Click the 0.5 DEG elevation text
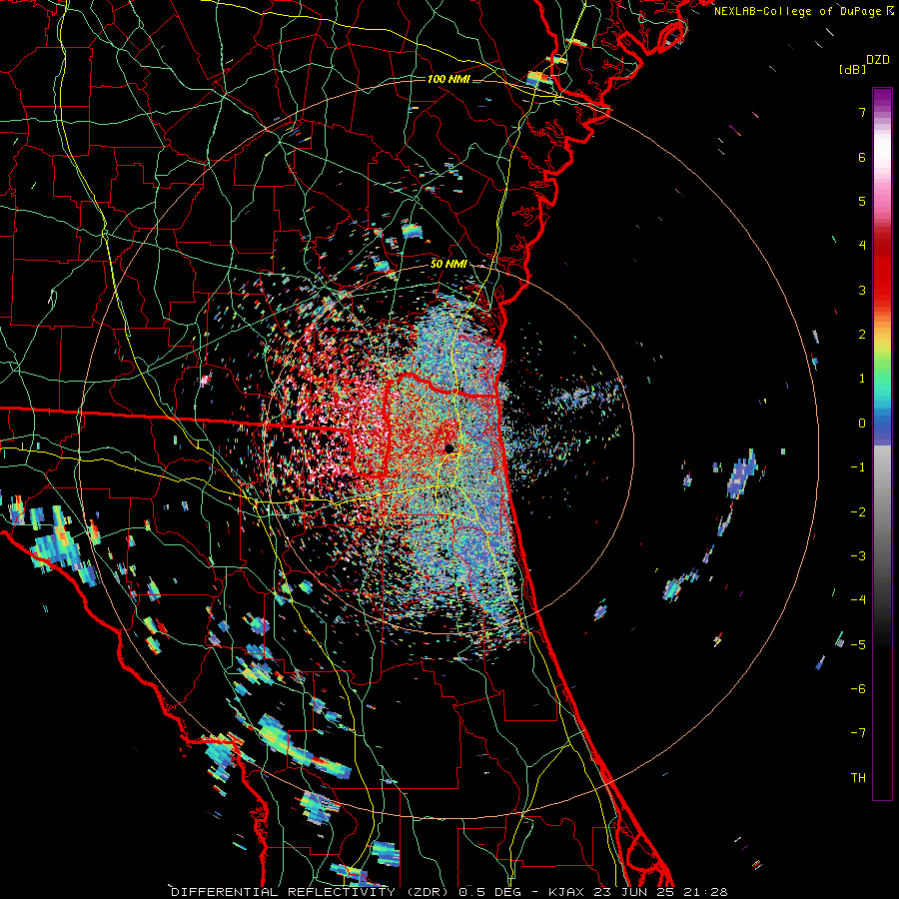The image size is (899, 899). [x=489, y=892]
